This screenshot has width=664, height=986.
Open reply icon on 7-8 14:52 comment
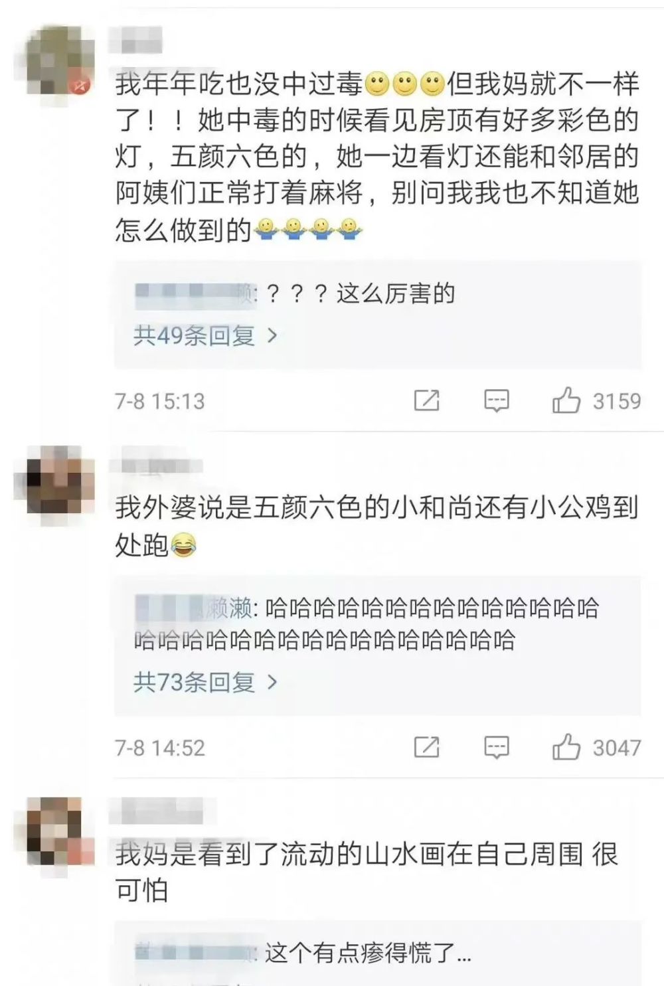pos(496,747)
